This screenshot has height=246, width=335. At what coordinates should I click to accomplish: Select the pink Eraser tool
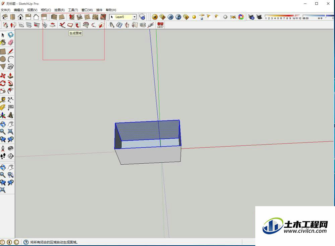10,43
